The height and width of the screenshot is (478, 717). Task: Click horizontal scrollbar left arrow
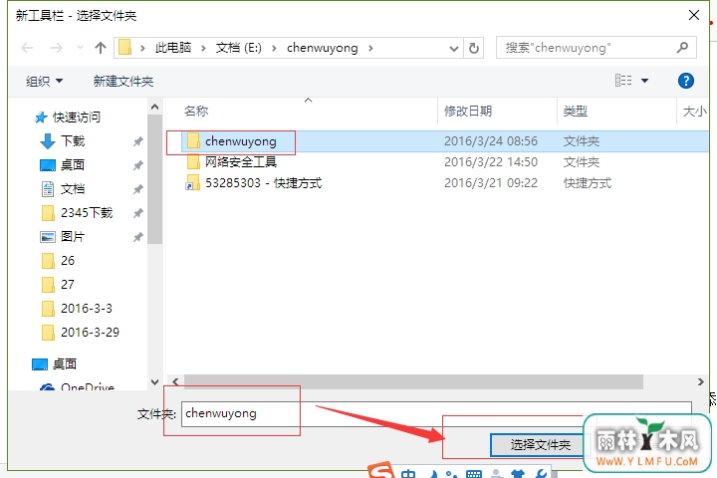coord(175,381)
